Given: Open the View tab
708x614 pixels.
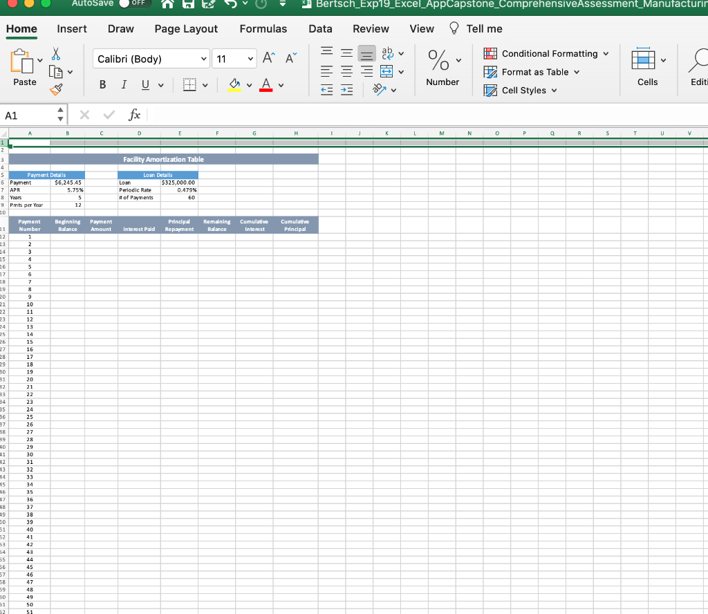Looking at the screenshot, I should (422, 29).
